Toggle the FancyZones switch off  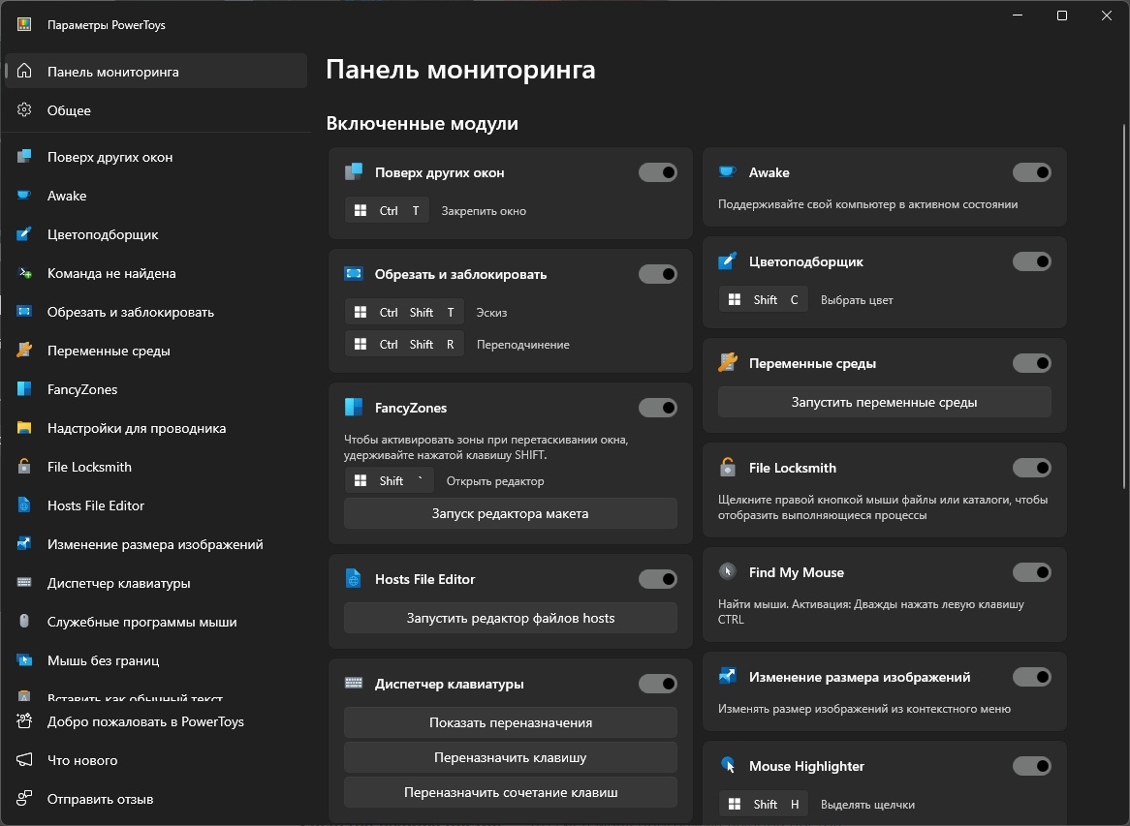657,407
